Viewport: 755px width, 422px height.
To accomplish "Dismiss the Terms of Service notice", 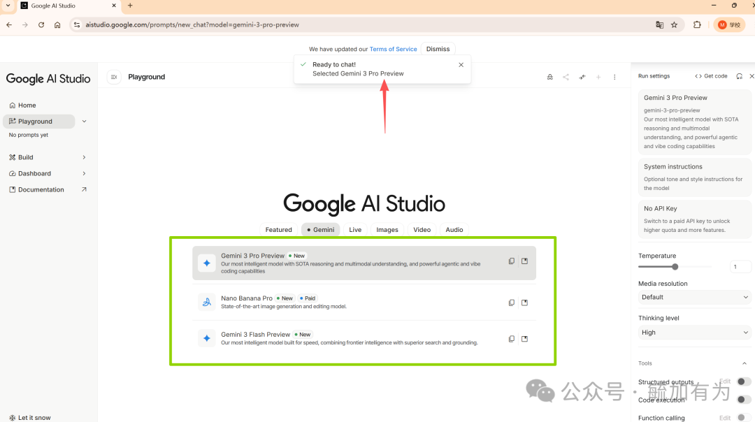I will point(438,49).
